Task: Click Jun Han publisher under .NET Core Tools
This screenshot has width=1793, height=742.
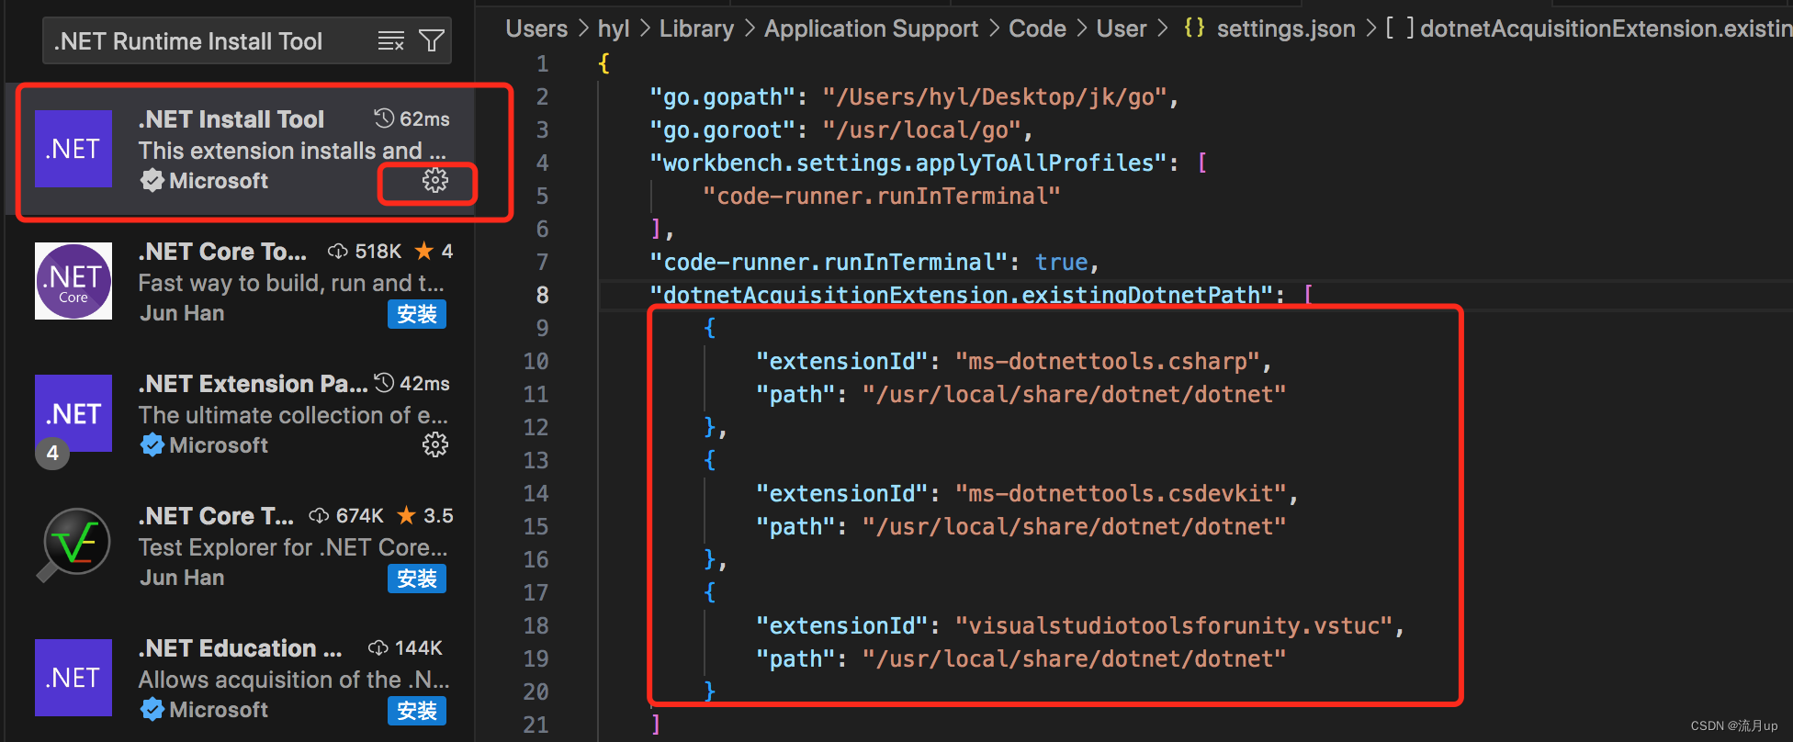Action: (x=182, y=313)
